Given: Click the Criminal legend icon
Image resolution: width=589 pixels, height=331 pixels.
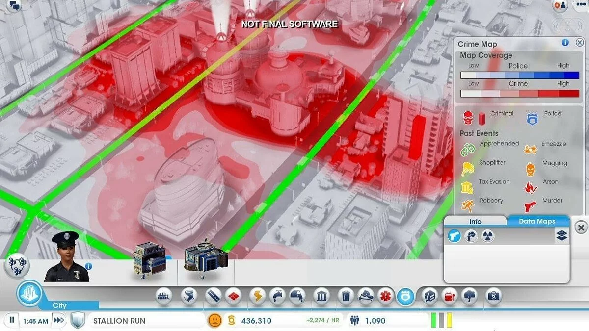Looking at the screenshot, I should tap(468, 118).
